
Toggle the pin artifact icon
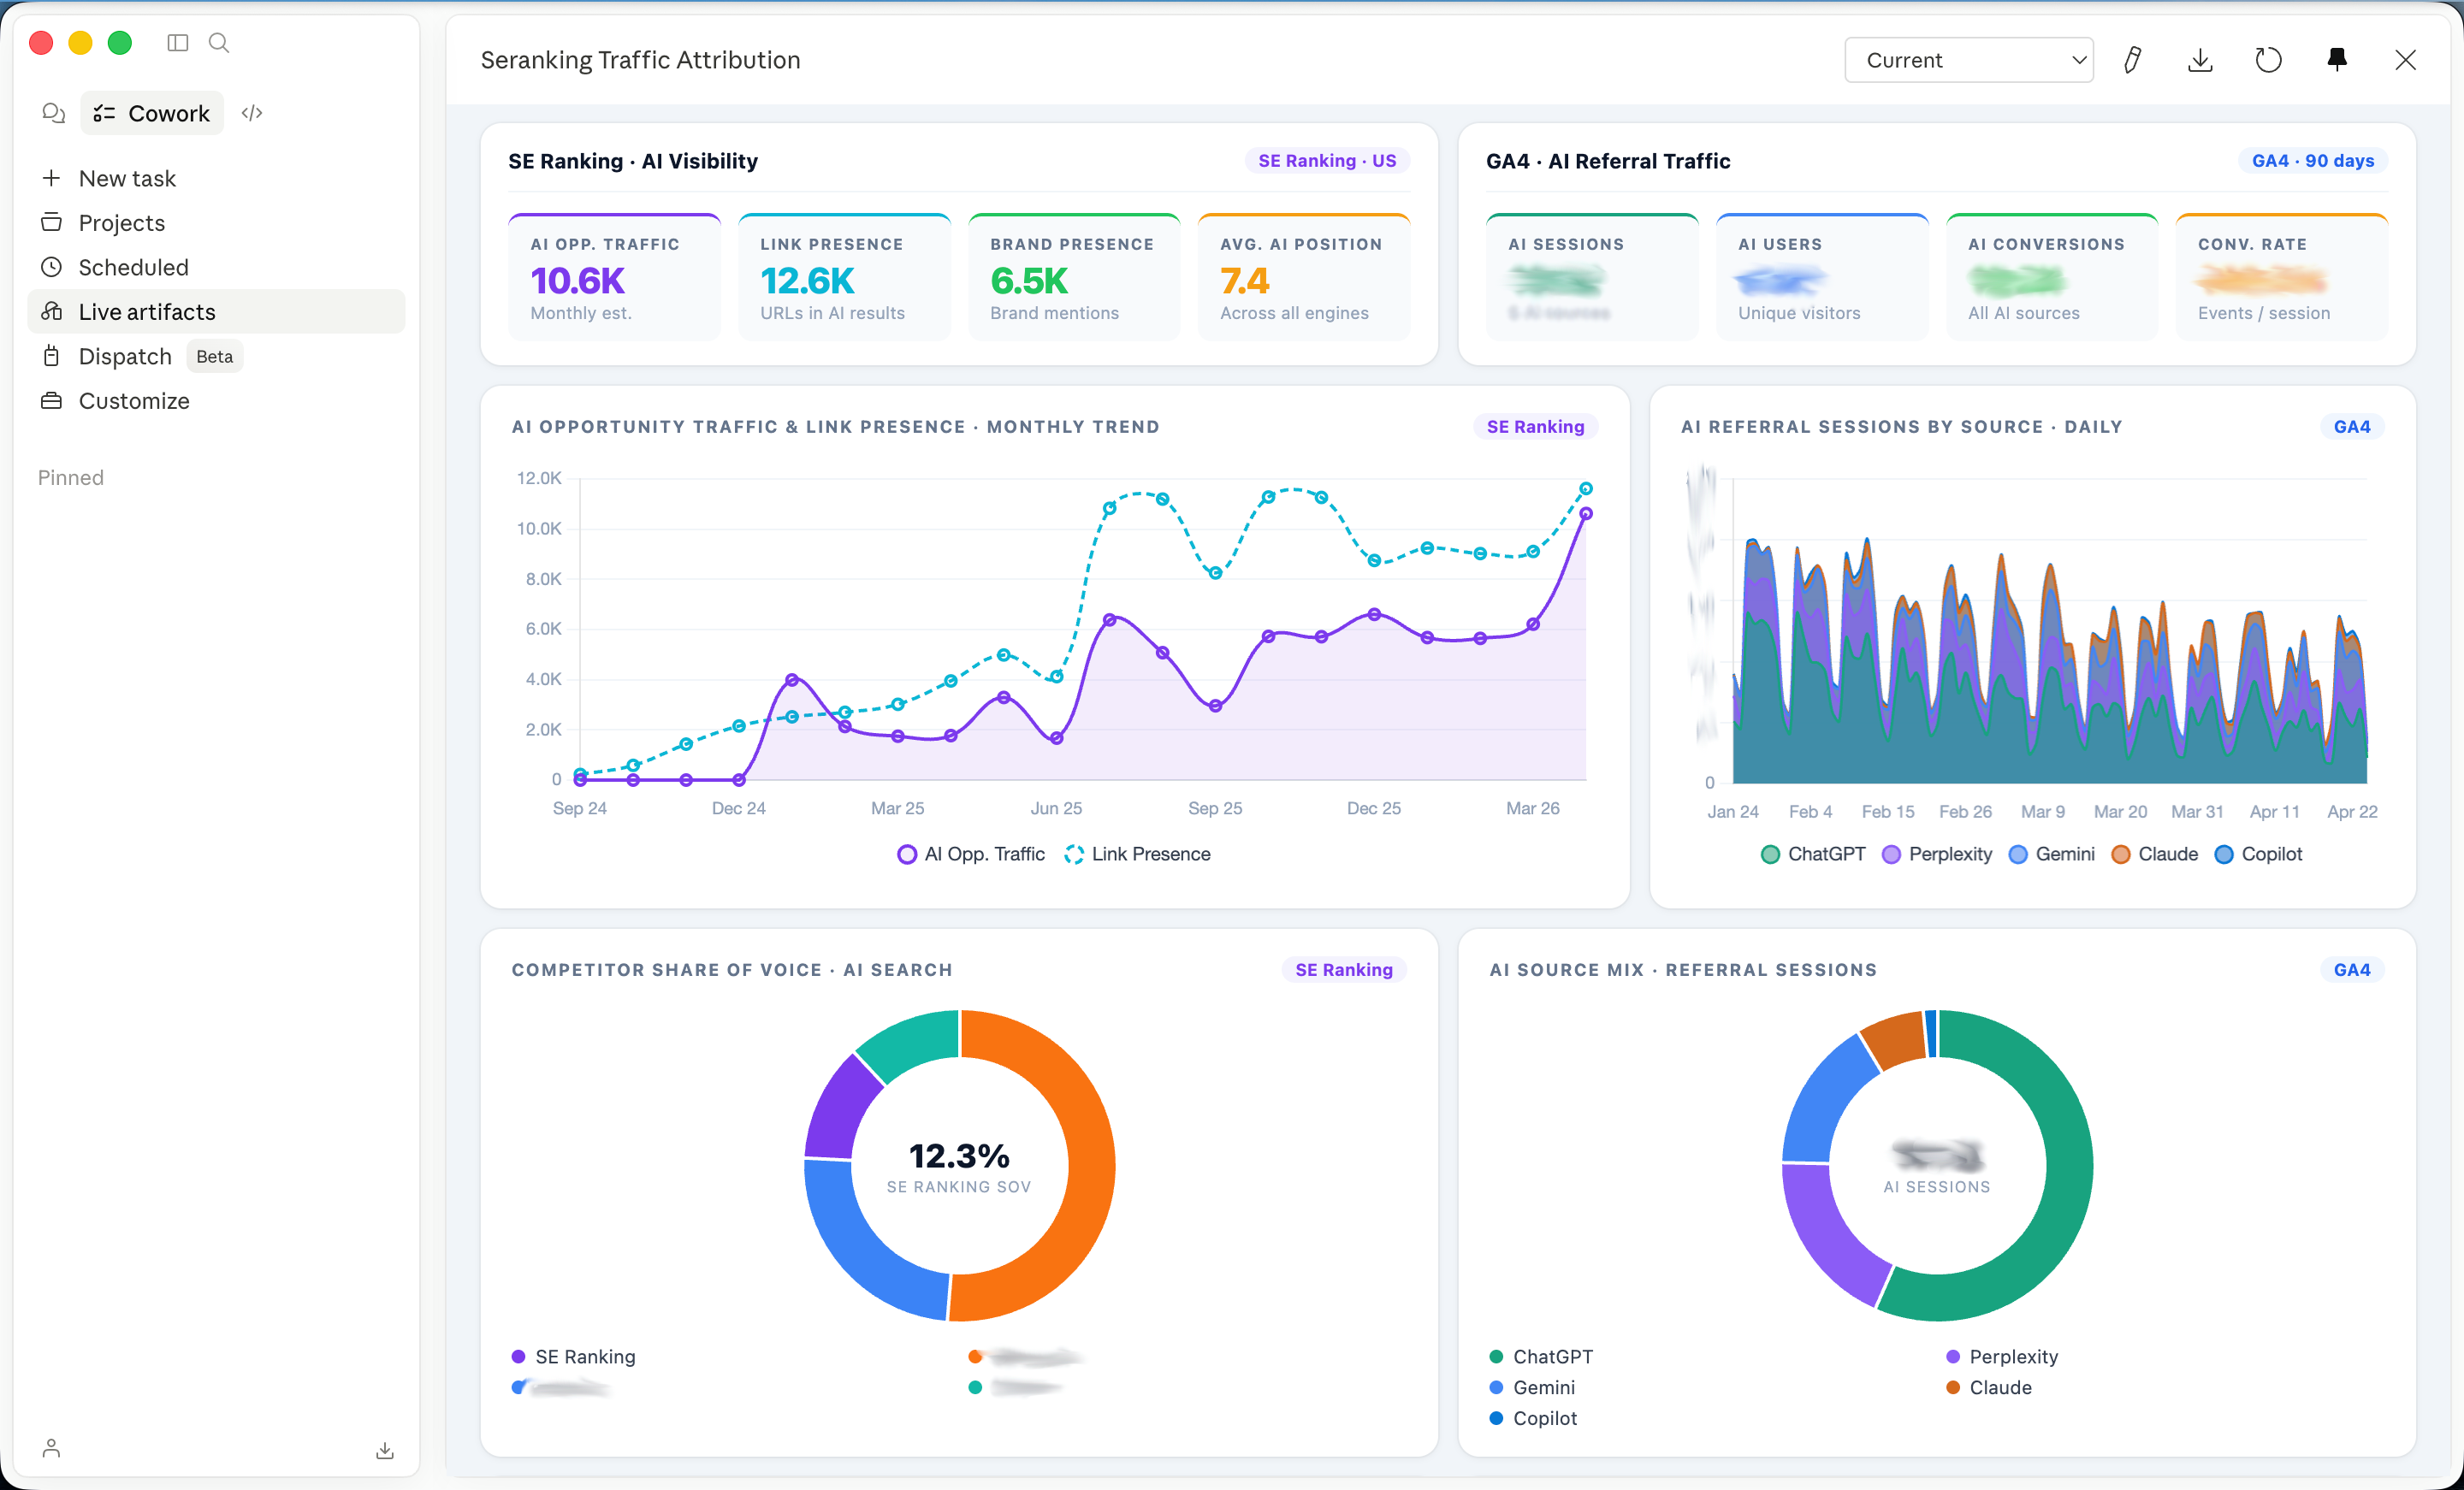[2336, 60]
